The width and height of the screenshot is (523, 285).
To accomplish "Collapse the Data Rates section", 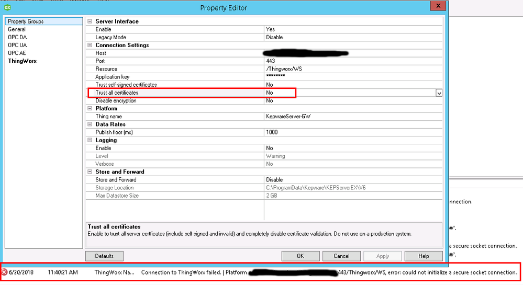I will click(90, 124).
